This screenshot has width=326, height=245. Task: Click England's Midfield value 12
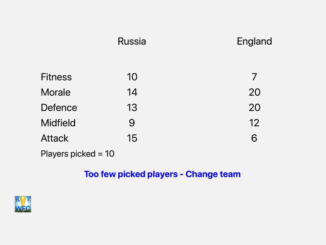click(x=254, y=123)
